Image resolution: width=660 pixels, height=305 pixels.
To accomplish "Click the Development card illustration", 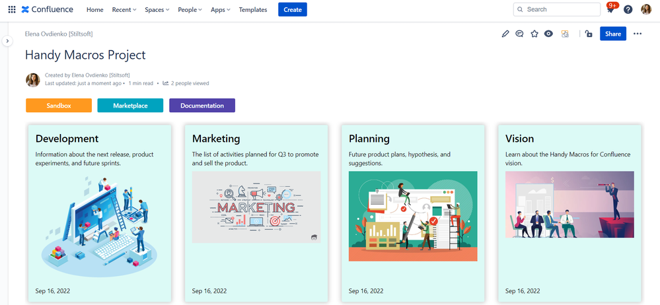I will click(x=99, y=226).
